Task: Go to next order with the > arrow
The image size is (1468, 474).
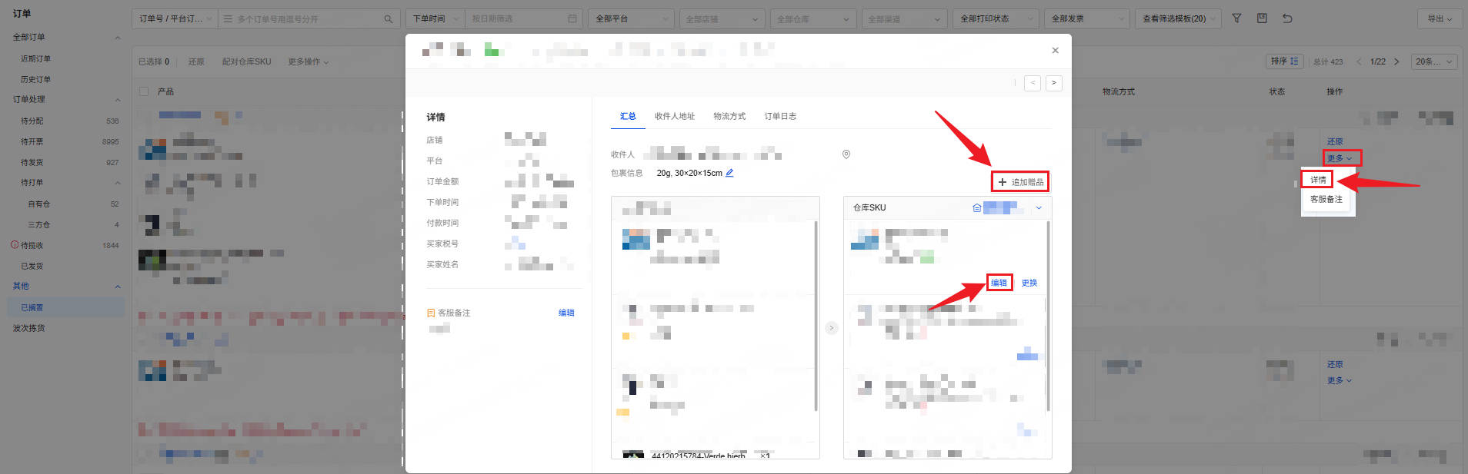Action: (1054, 83)
